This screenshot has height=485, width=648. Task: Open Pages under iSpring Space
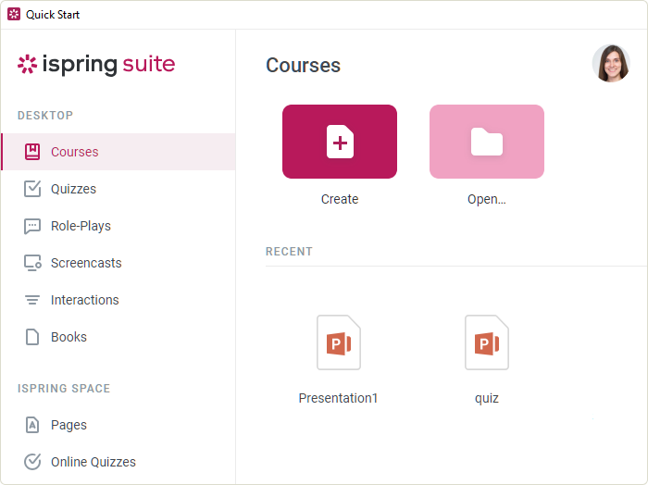point(118,425)
